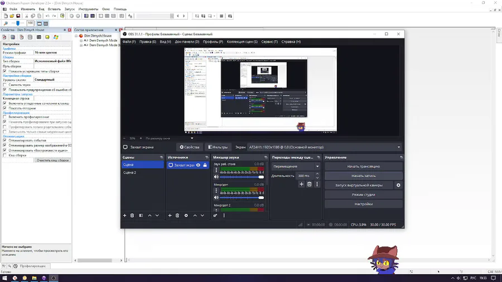502x282 pixels.
Task: Click Начать трансляцию button
Action: [363, 166]
